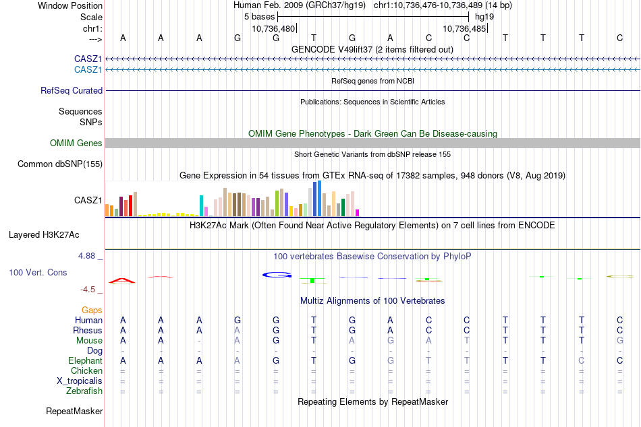The width and height of the screenshot is (641, 427).
Task: Click the cyan GTEx expression bar
Action: [x=201, y=205]
